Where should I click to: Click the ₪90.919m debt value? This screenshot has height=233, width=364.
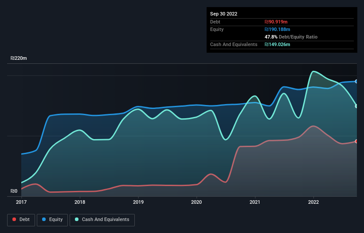pos(276,22)
